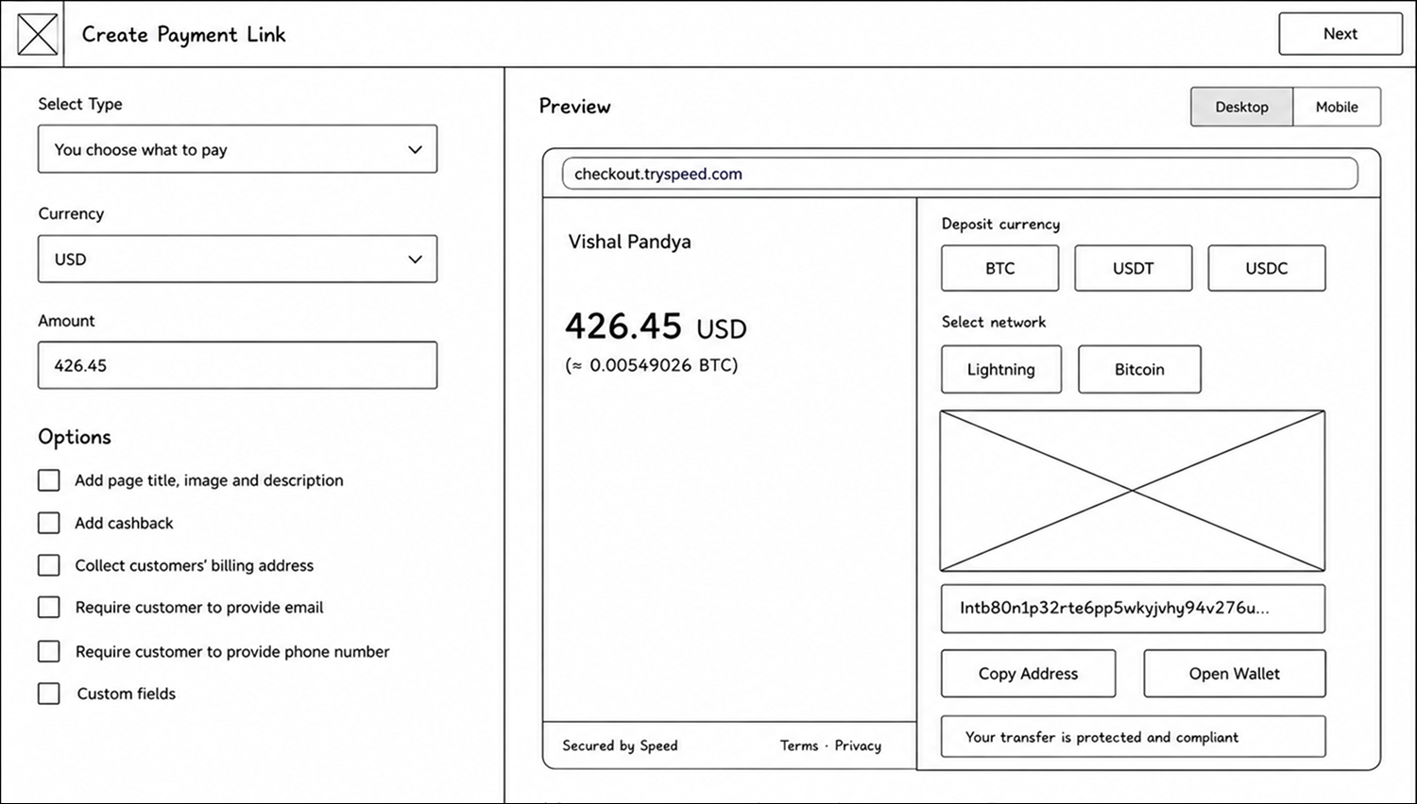Click the Vishal Pandya merchant name
Image resolution: width=1417 pixels, height=804 pixels.
click(x=629, y=242)
